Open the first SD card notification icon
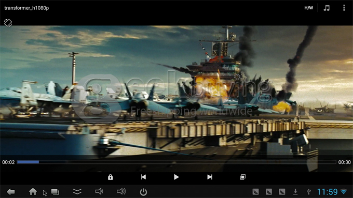353x198 pixels. tap(255, 192)
